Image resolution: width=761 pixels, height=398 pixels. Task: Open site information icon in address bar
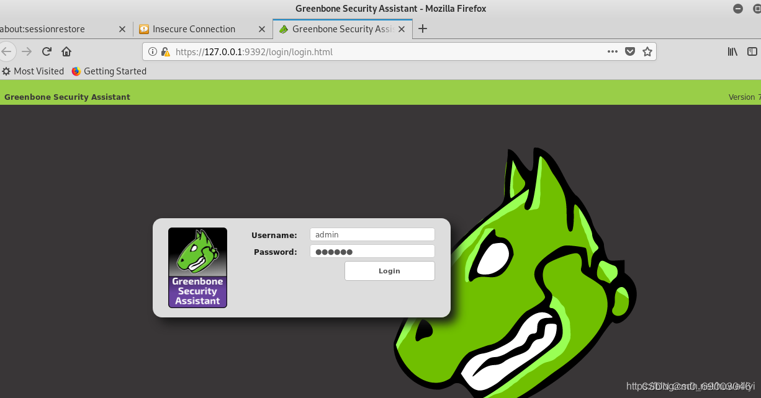[x=153, y=52]
